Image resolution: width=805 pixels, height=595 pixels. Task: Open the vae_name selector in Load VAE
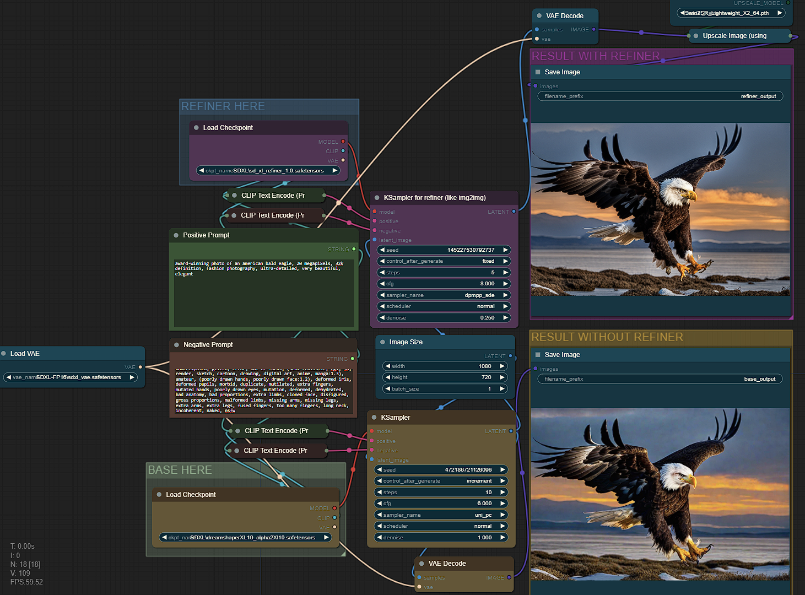point(70,377)
